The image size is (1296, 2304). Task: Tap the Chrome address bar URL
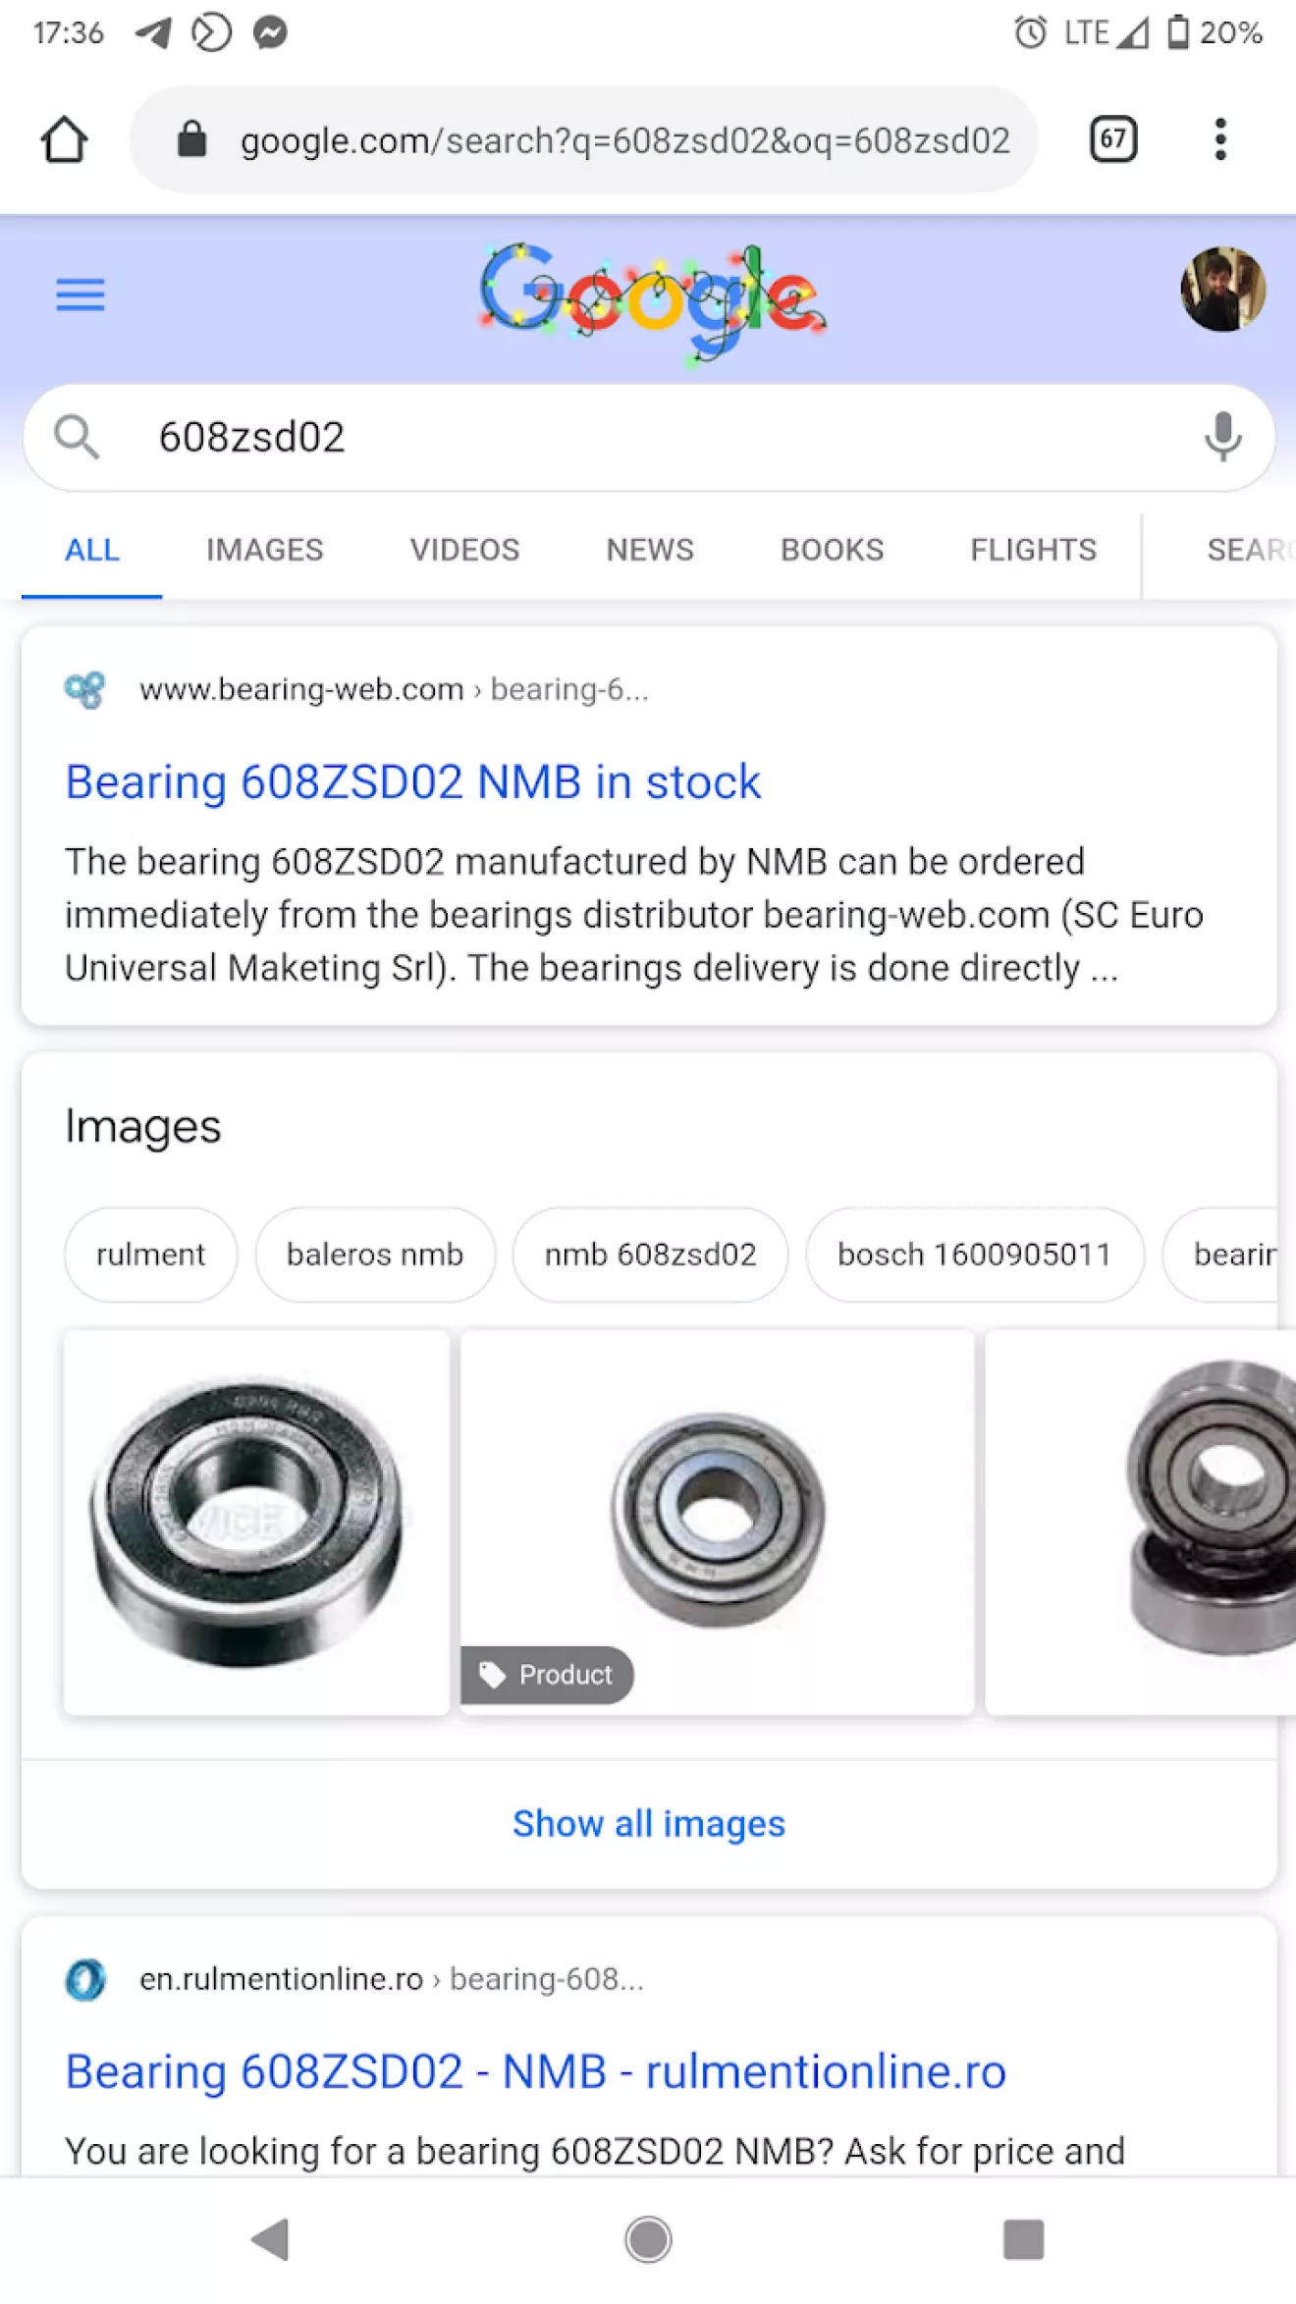coord(624,139)
